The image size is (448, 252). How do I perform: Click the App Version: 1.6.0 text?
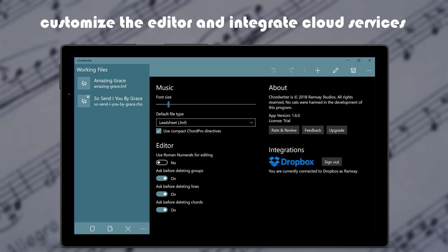(284, 115)
